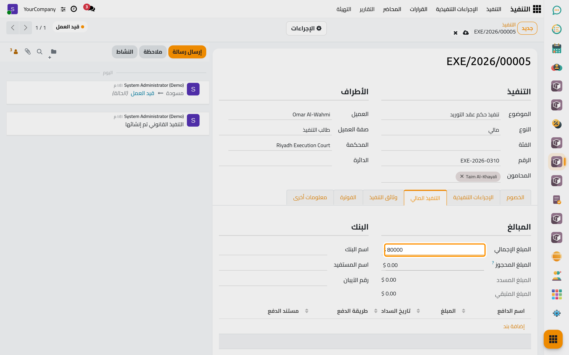Click the المبلغ الإجمالي input field
This screenshot has width=569, height=355.
pos(434,250)
